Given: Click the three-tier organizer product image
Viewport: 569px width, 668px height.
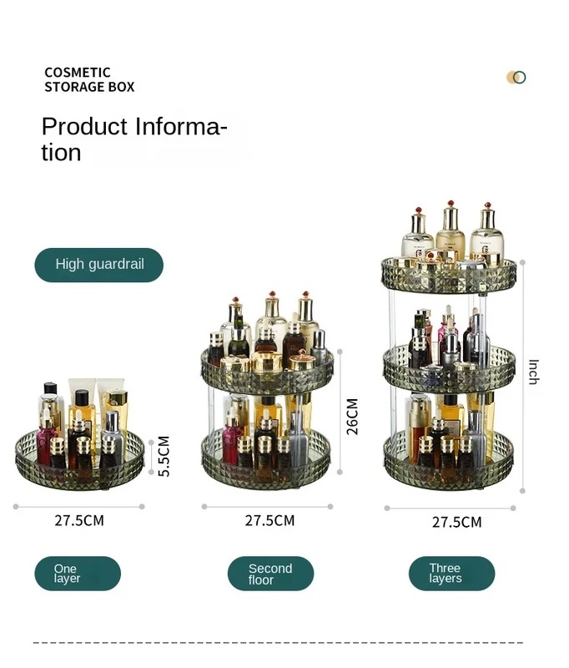Looking at the screenshot, I should [450, 345].
